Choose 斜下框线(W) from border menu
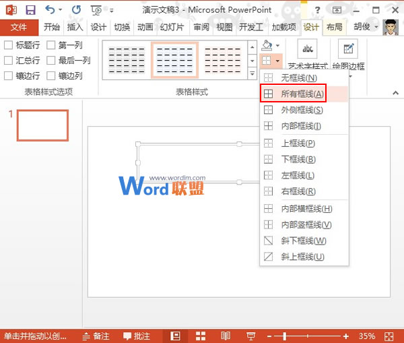 (x=304, y=241)
